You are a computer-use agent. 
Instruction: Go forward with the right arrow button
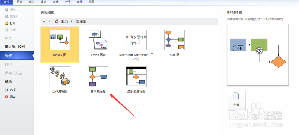click(x=49, y=21)
